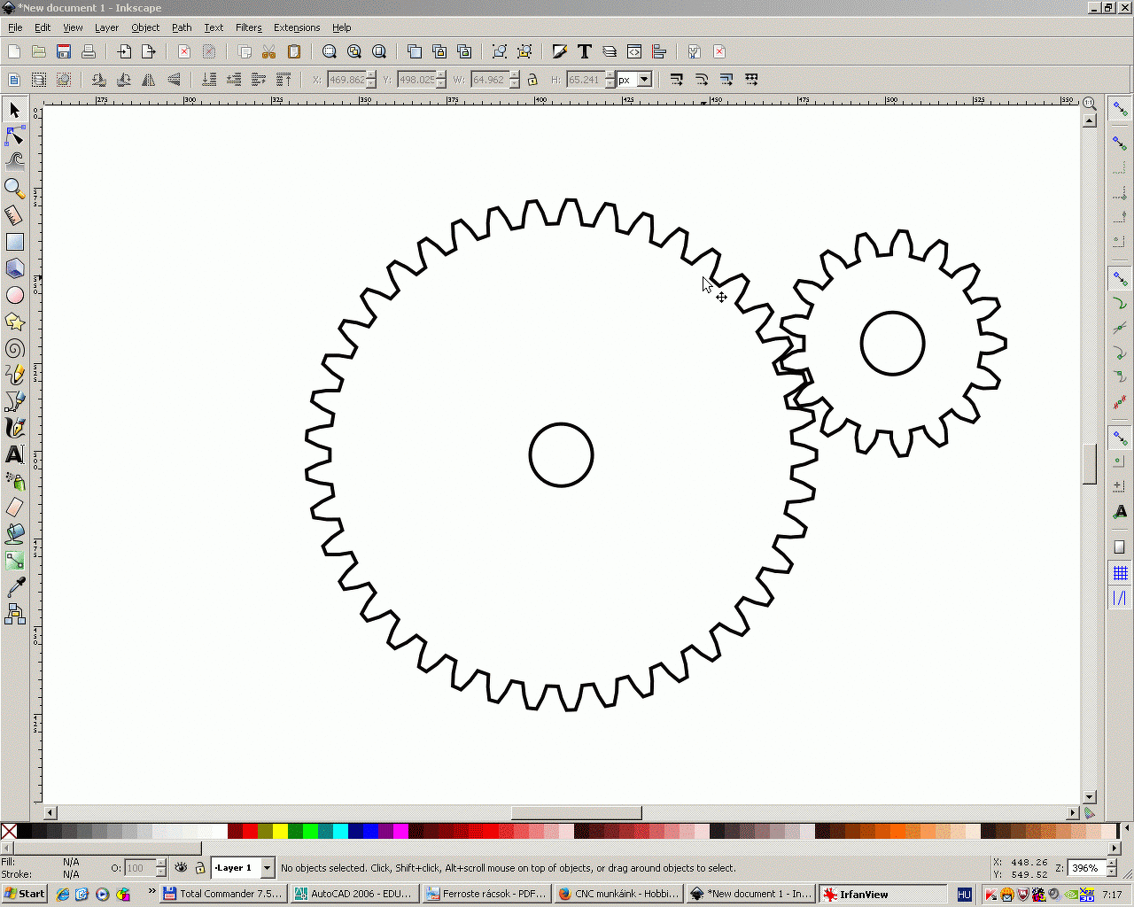Toggle snap to path intersections
This screenshot has width=1134, height=907.
point(1120,329)
